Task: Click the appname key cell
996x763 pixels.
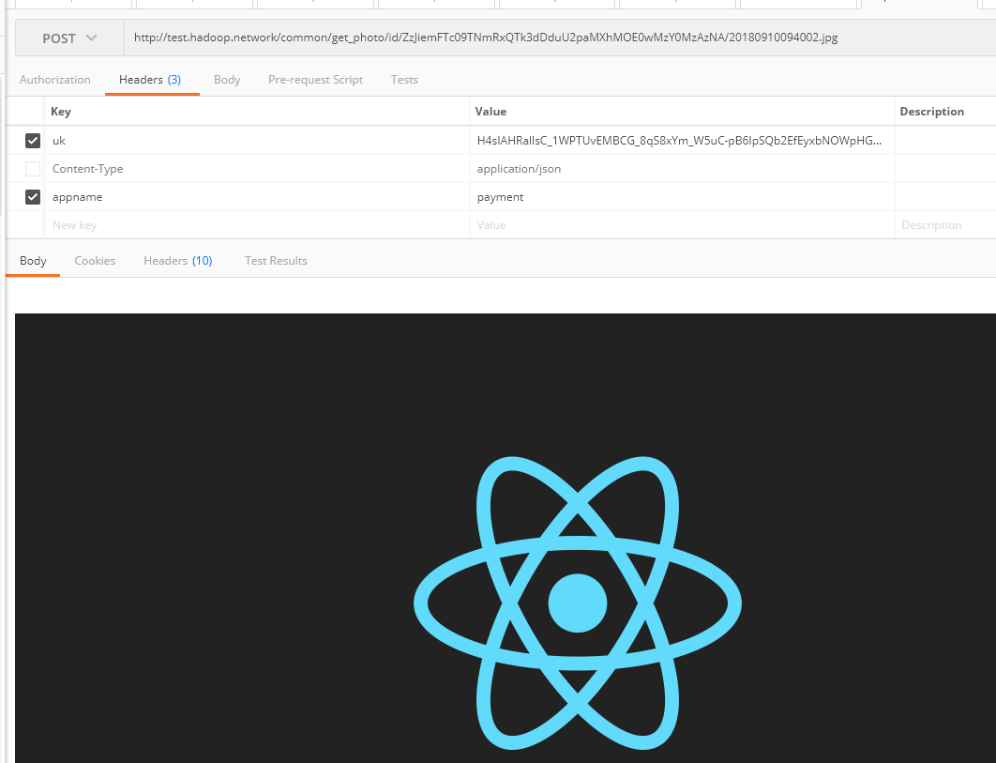Action: pos(257,197)
